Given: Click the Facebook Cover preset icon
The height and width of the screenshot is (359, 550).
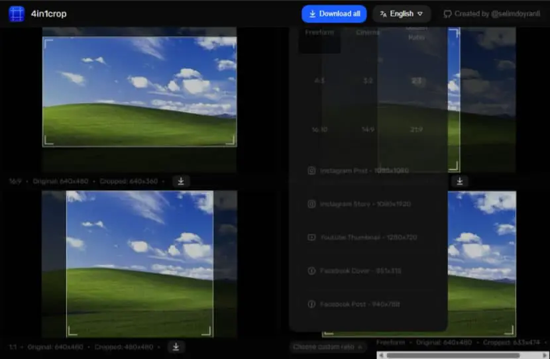Looking at the screenshot, I should pos(311,271).
